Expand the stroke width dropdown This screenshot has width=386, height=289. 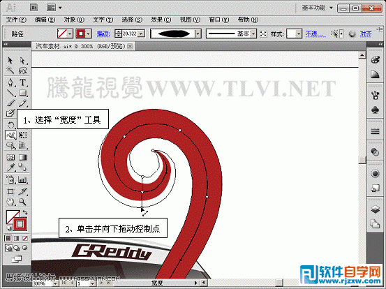(x=141, y=34)
